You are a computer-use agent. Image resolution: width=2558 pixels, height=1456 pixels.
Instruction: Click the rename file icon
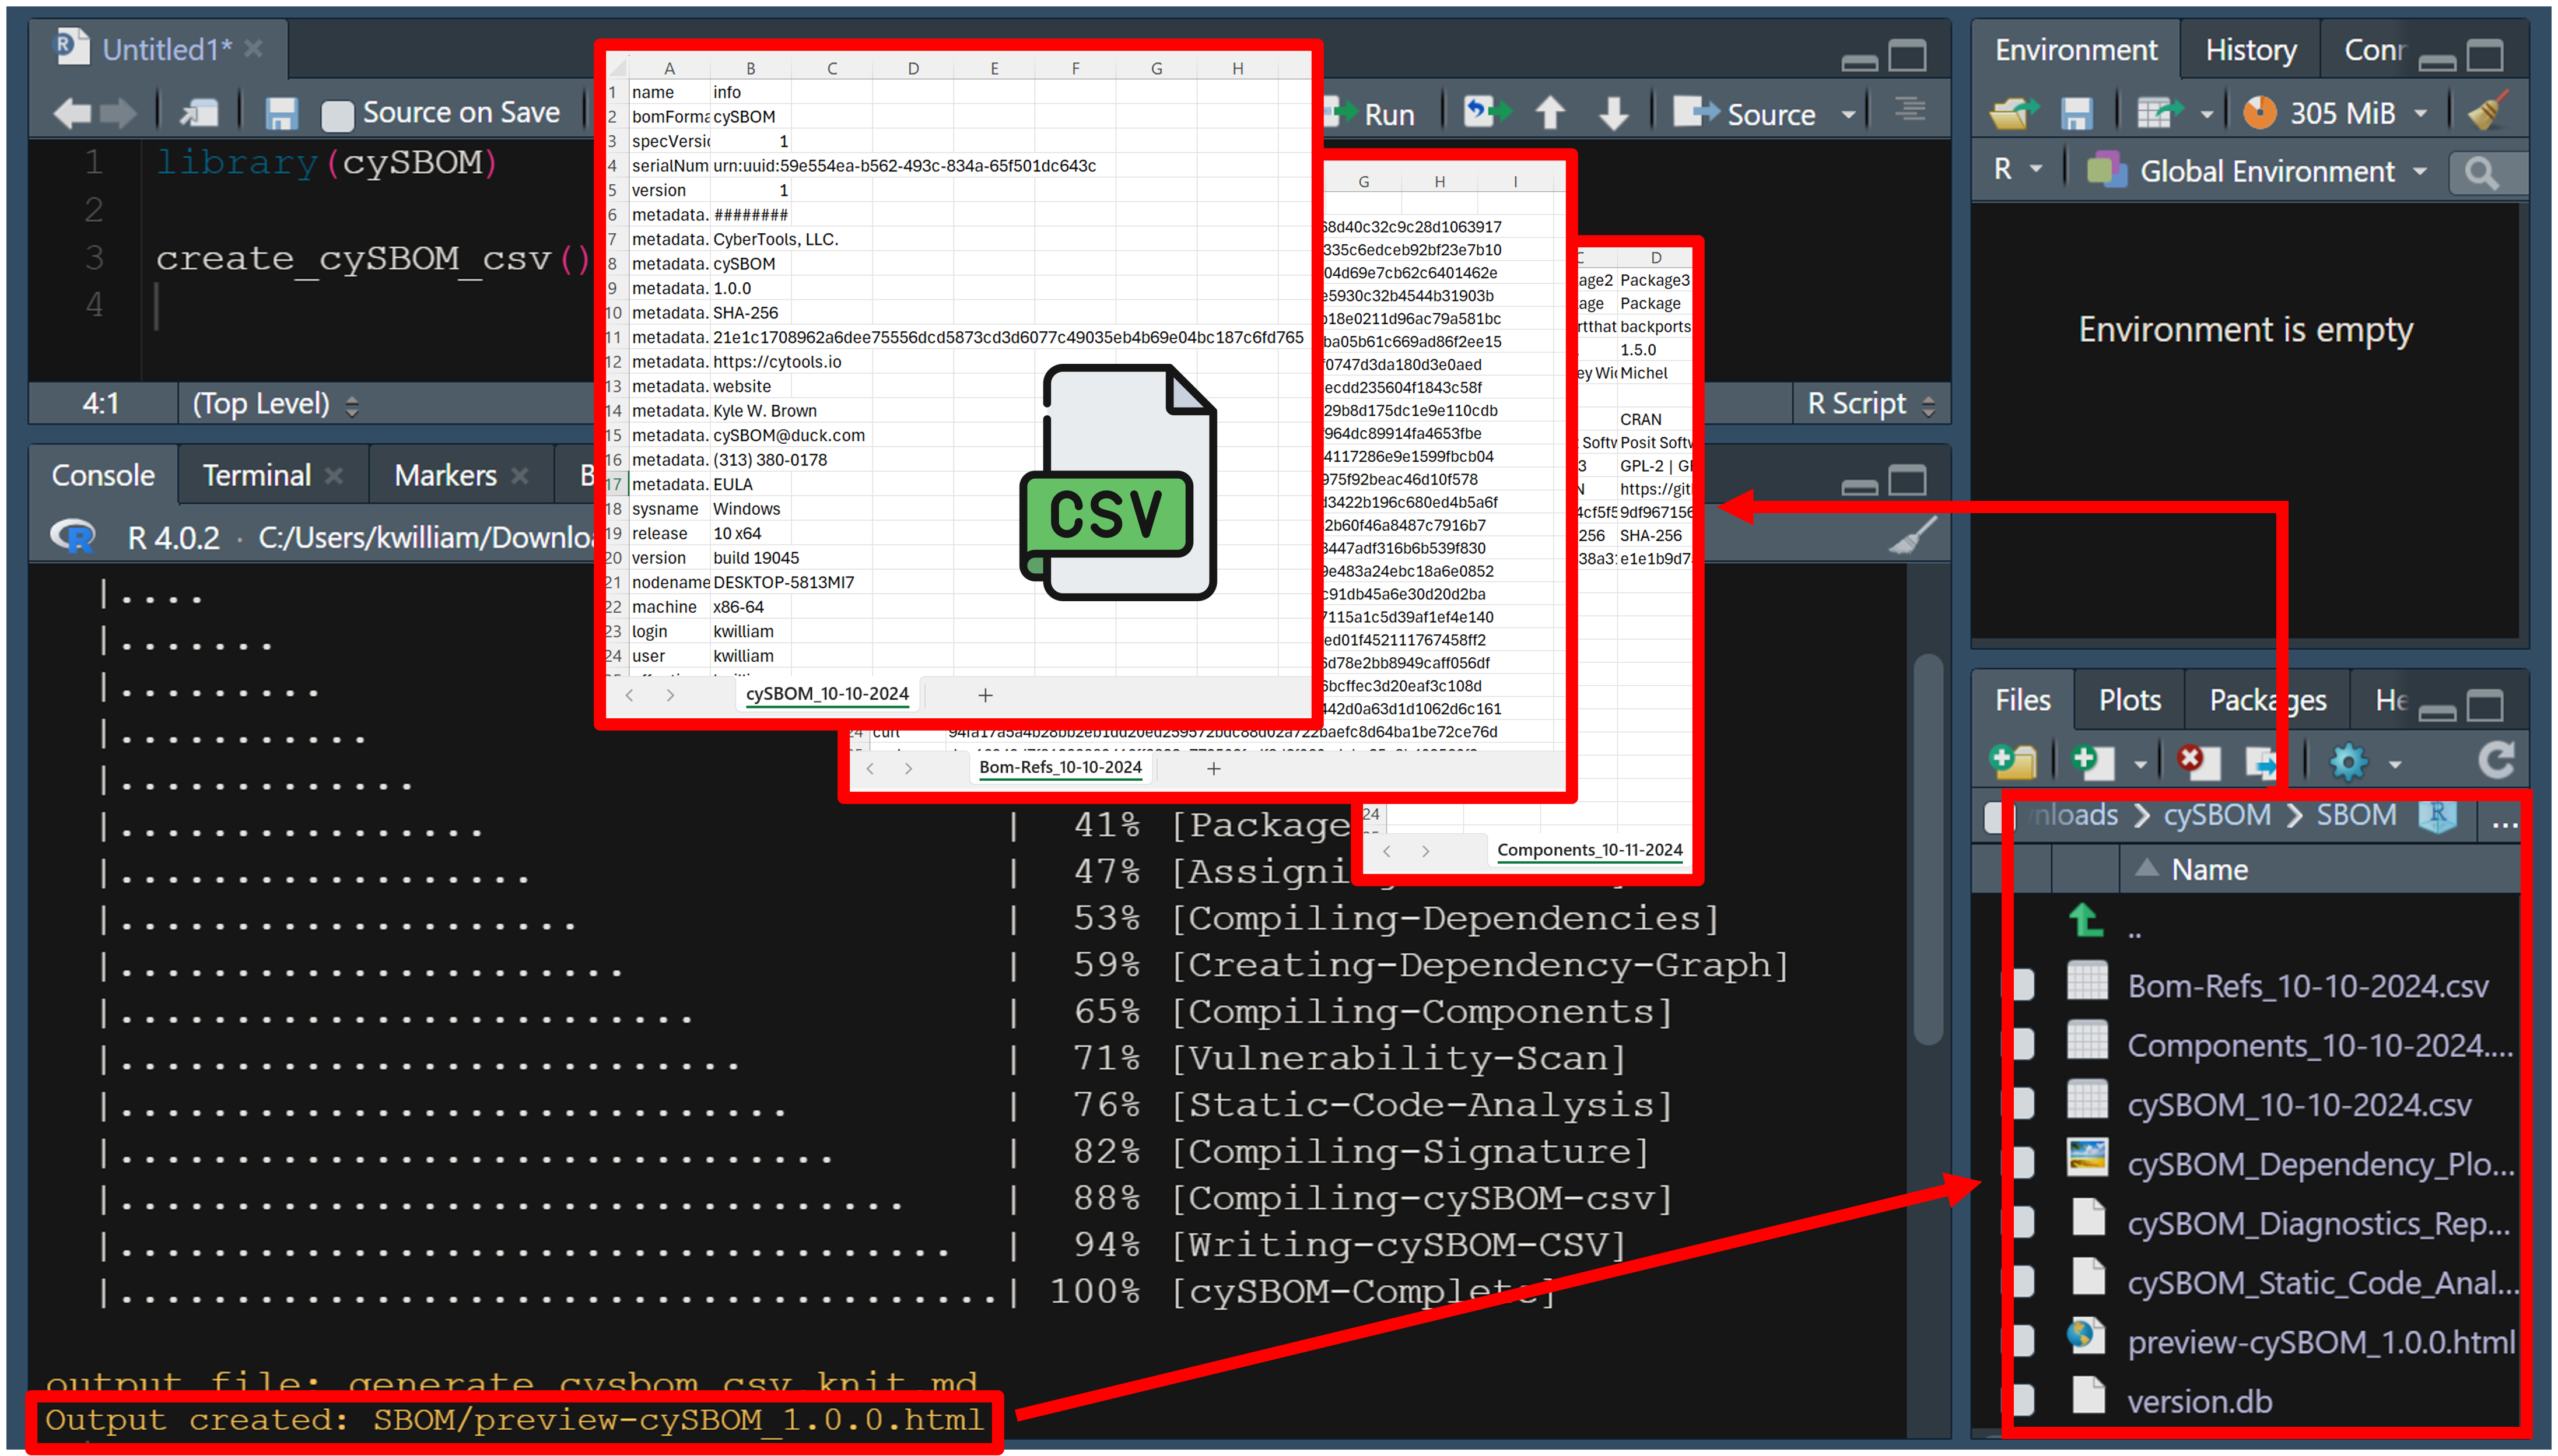click(x=2261, y=763)
